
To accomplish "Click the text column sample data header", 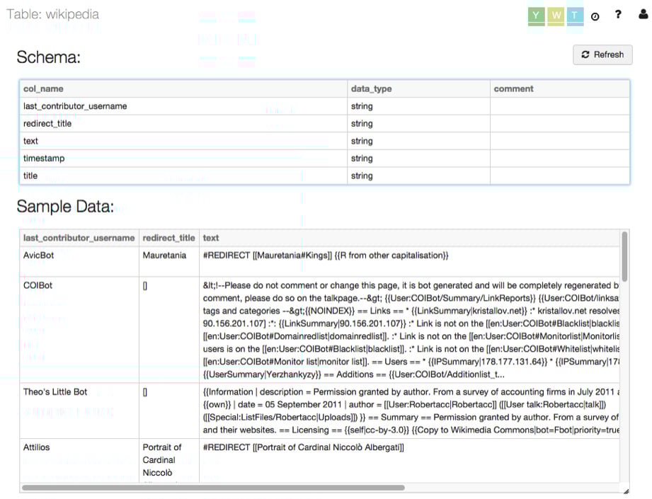I will (410, 238).
